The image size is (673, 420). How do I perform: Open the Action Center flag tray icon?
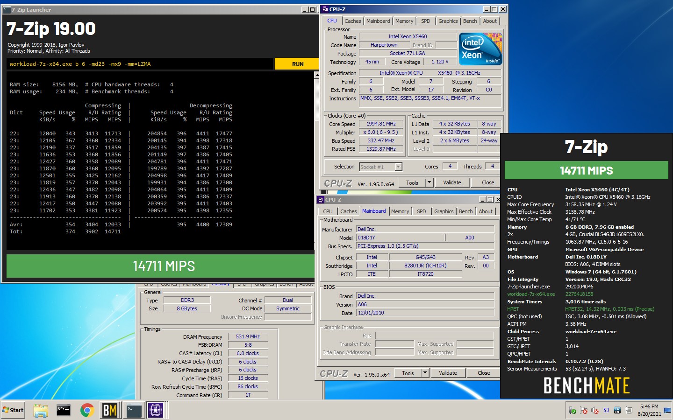click(x=584, y=410)
